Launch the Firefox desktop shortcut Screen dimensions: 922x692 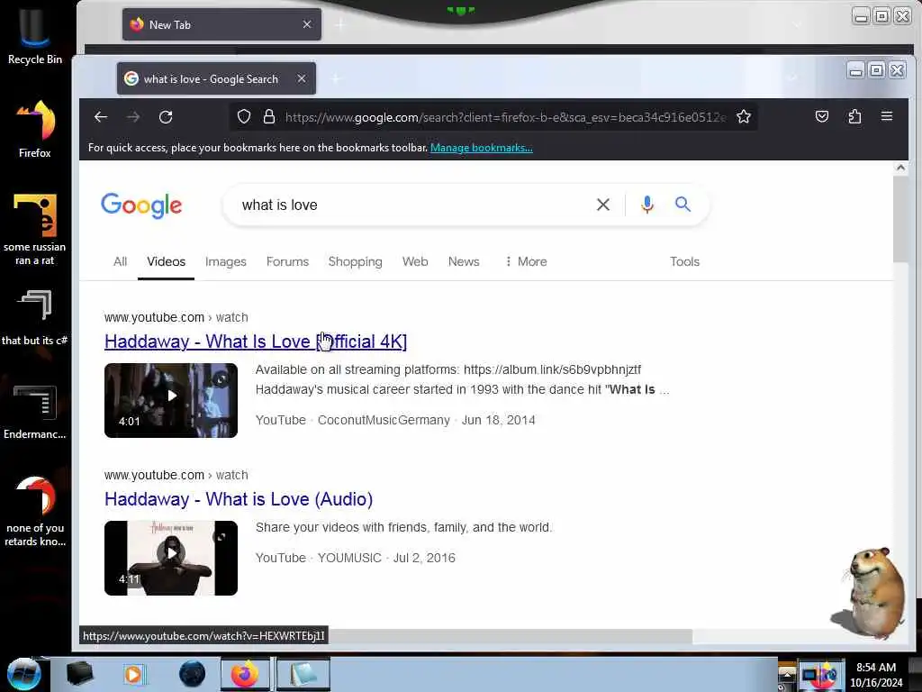[x=35, y=128]
